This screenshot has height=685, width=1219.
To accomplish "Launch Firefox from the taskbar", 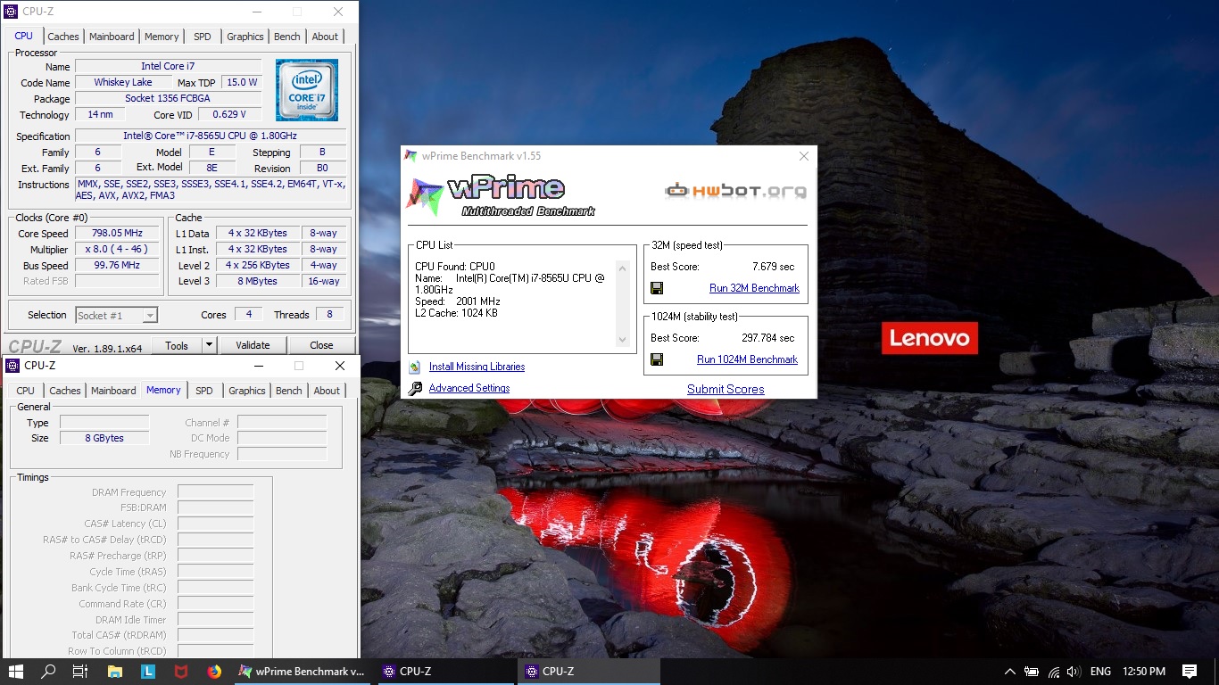I will (214, 672).
